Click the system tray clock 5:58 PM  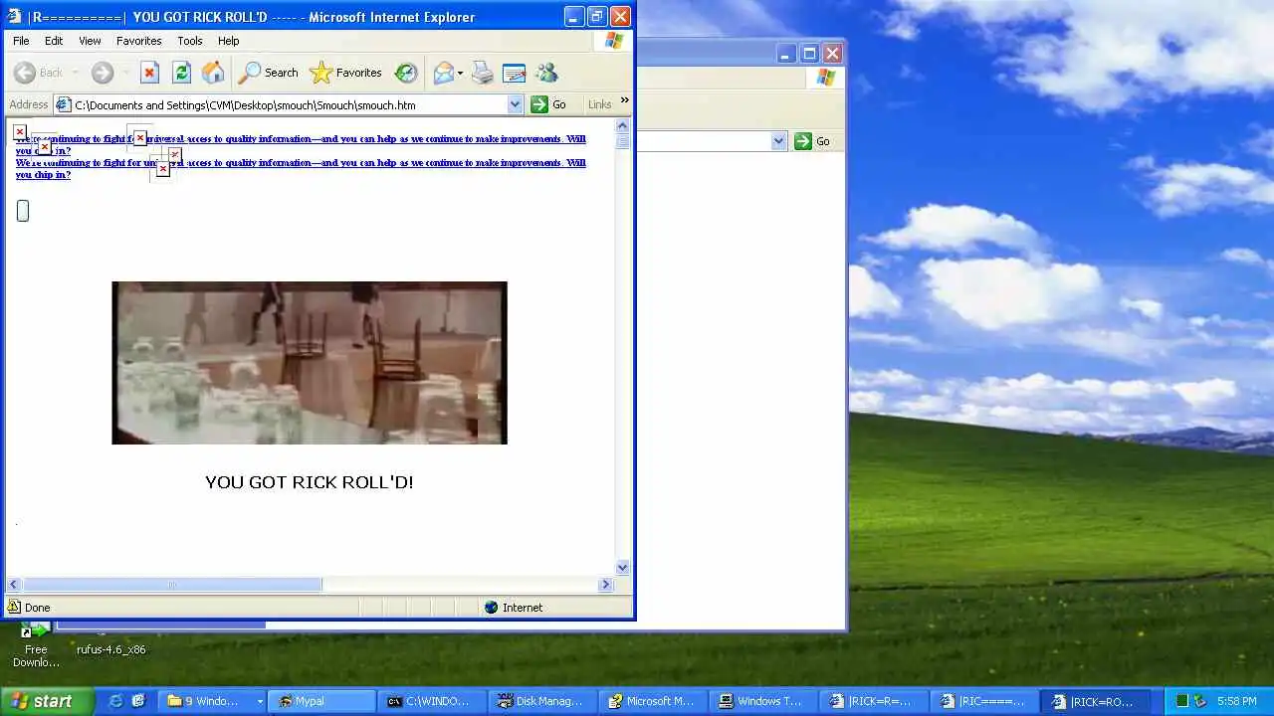(1237, 701)
